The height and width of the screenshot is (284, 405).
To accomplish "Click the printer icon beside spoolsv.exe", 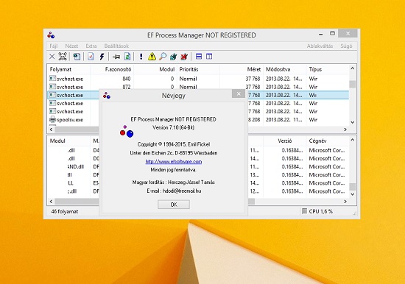I will [x=53, y=119].
